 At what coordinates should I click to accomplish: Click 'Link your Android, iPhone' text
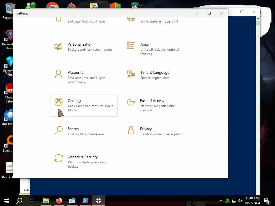(86, 21)
